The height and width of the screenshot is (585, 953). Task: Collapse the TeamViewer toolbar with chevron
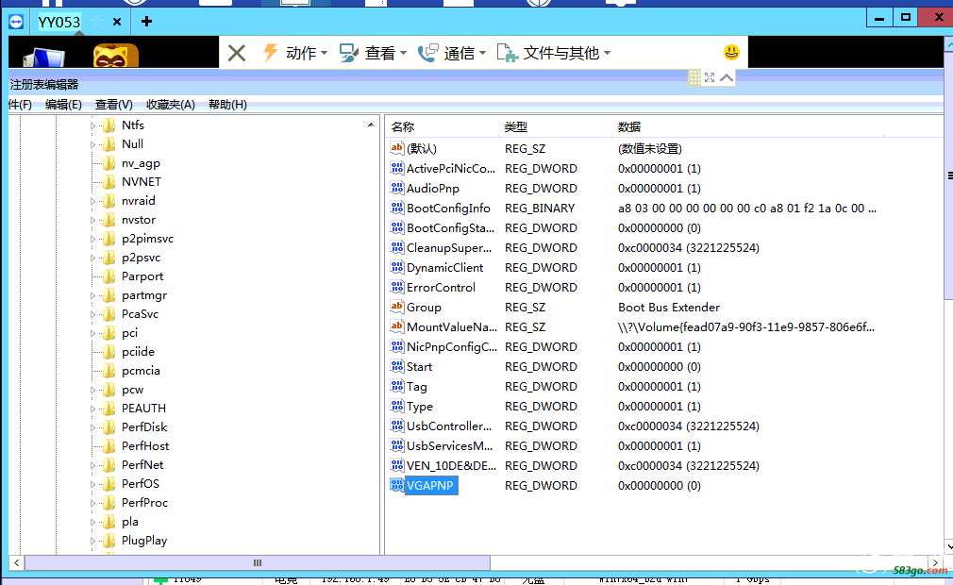click(x=727, y=77)
